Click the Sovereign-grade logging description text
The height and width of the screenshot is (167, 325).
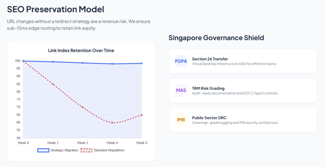[x=235, y=123]
